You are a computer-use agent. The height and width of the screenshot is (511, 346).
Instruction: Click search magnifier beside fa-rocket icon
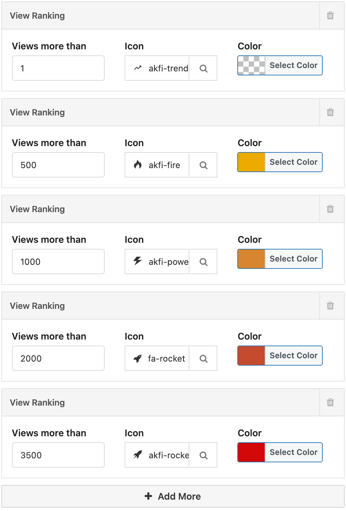click(203, 359)
